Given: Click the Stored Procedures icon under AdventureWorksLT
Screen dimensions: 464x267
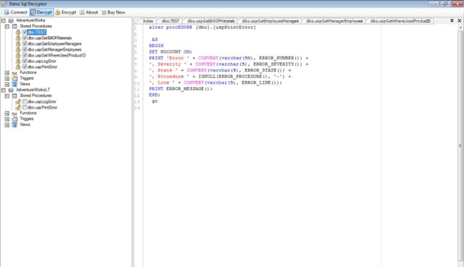Looking at the screenshot, I should click(15, 96).
